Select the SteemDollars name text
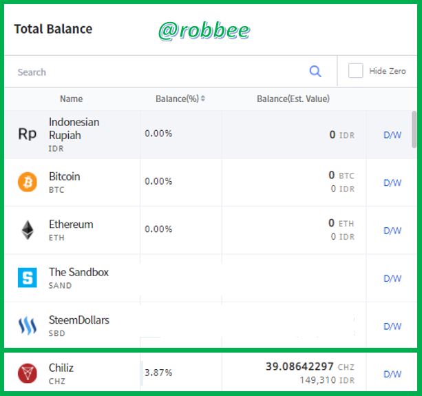Image resolution: width=422 pixels, height=396 pixels. [x=79, y=320]
